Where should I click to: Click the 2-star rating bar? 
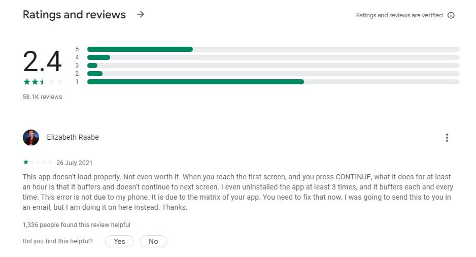point(273,74)
